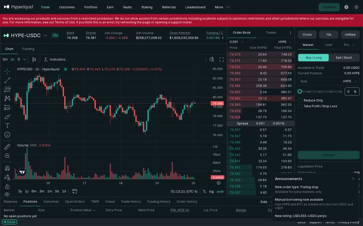This screenshot has height=226, width=363.
Task: Open the timeframe interval dropdown arrow
Action: 25,60
